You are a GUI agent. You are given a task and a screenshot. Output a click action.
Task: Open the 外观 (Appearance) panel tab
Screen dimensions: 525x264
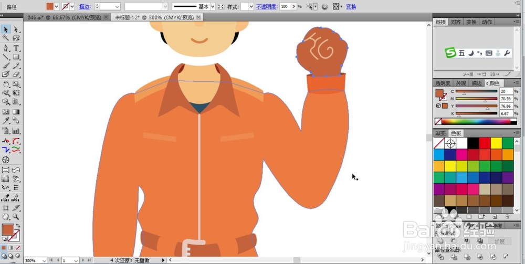tap(461, 83)
